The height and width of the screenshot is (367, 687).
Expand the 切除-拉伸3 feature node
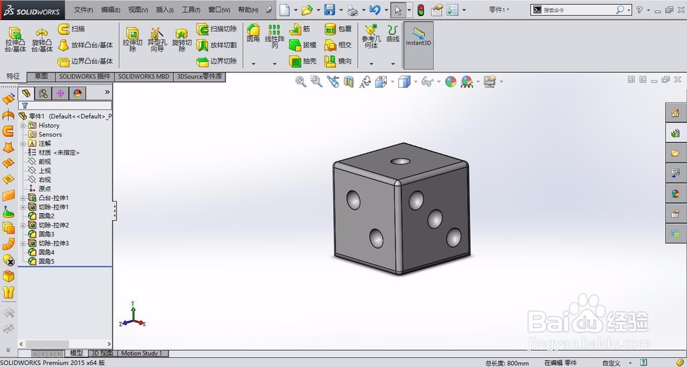coord(23,243)
